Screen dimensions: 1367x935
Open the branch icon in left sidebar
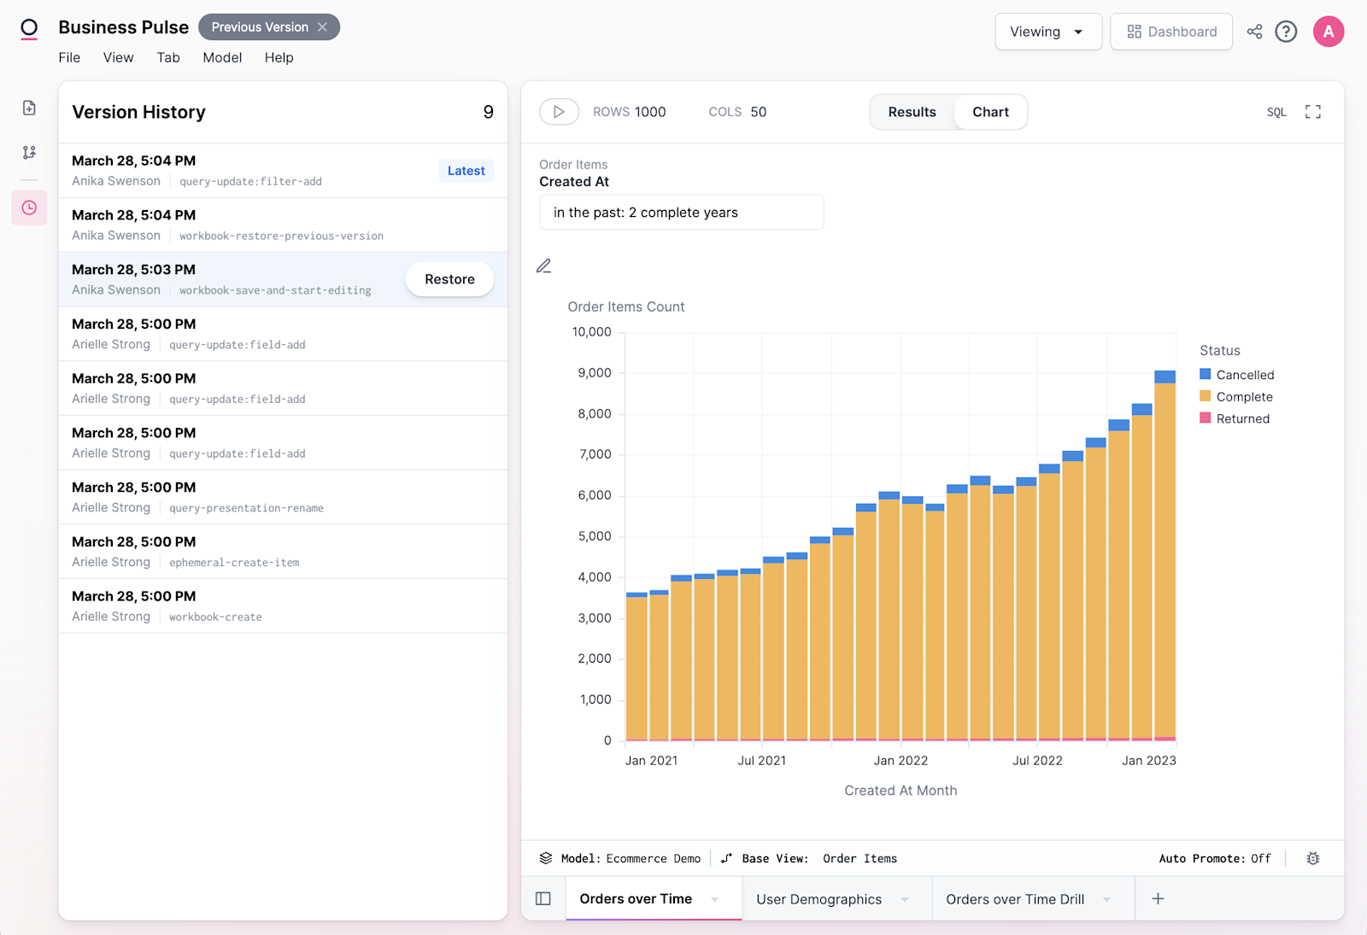(x=29, y=152)
